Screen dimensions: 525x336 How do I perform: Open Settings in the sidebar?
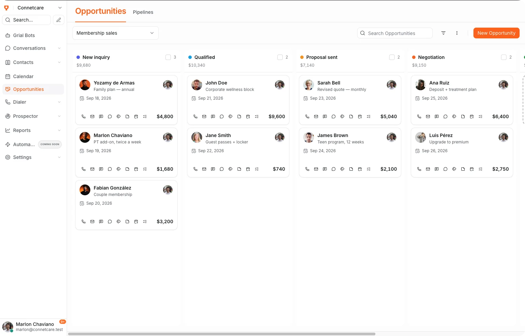click(x=33, y=157)
